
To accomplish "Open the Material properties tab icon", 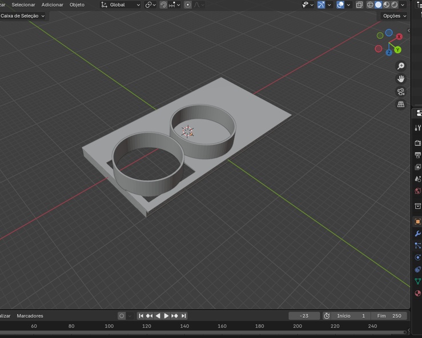I will click(x=417, y=293).
